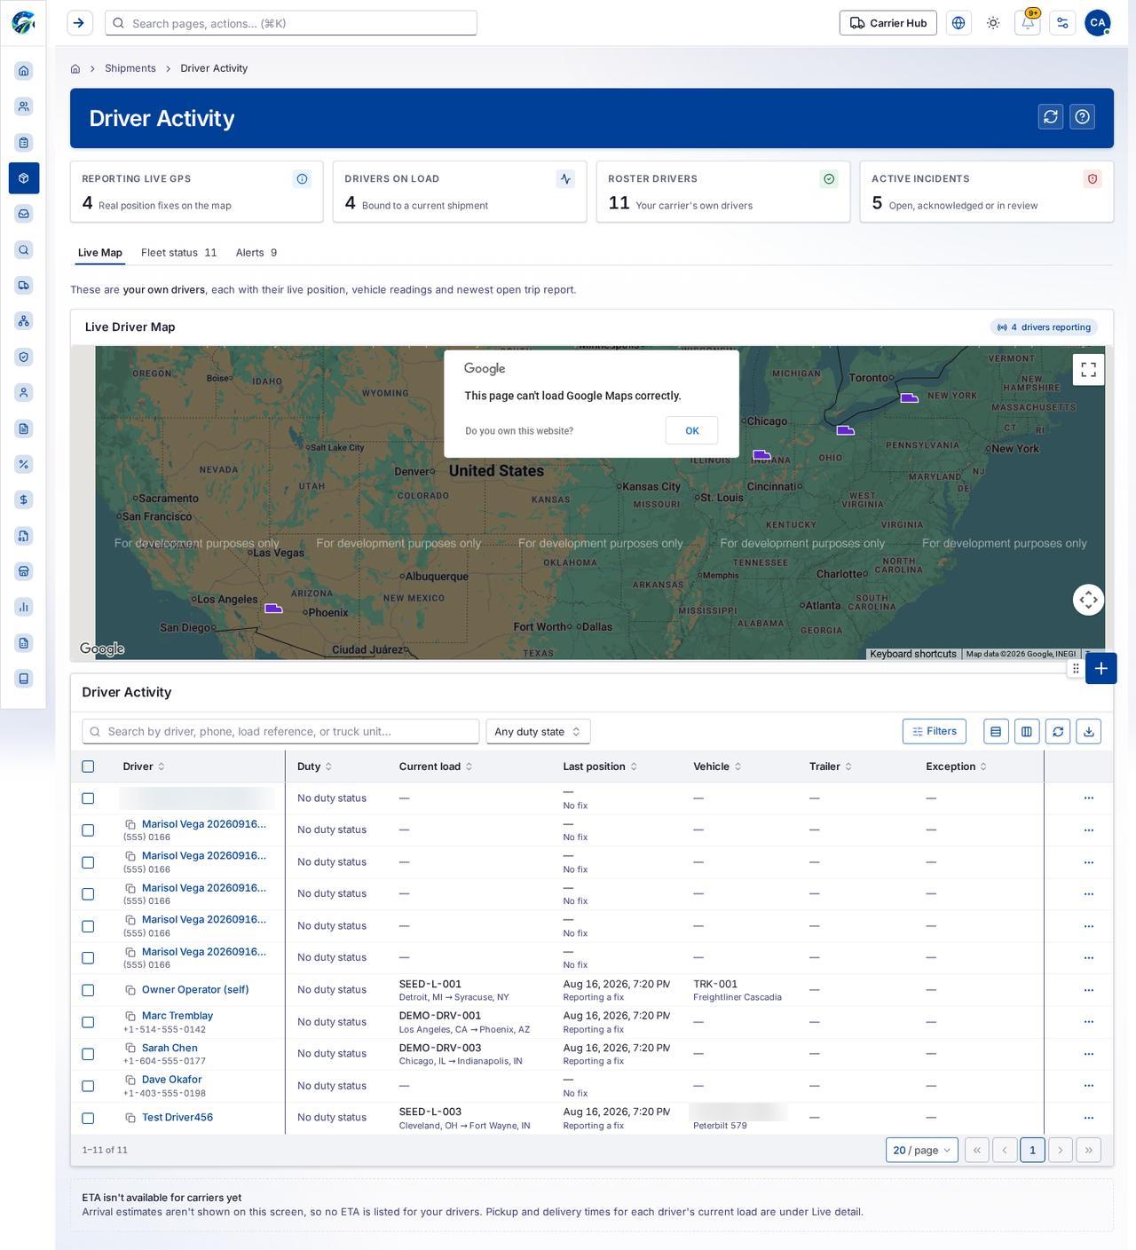Click OK on the Google Maps error dialog

pos(692,430)
